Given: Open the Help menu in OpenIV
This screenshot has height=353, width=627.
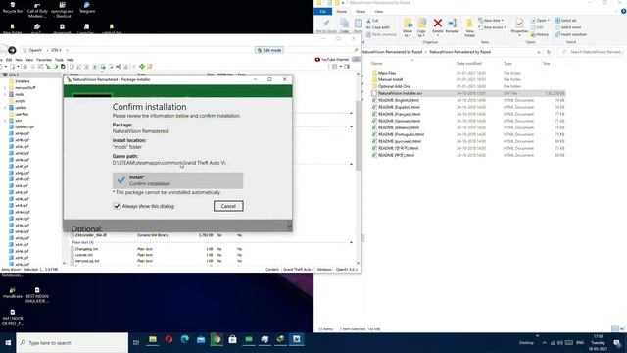Looking at the screenshot, I should 70,60.
